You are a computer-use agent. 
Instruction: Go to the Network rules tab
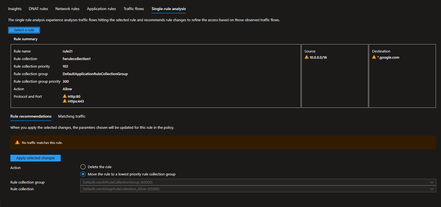point(67,9)
